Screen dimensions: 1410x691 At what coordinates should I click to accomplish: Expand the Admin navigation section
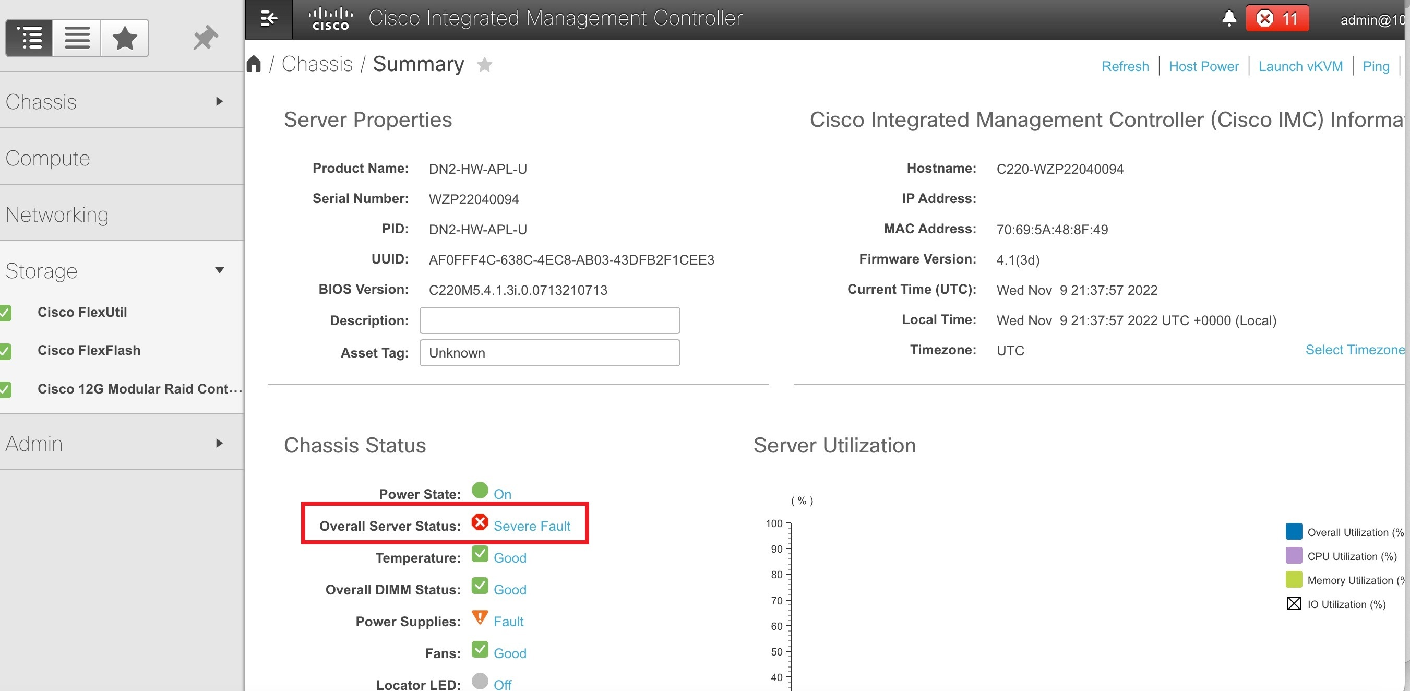(220, 443)
